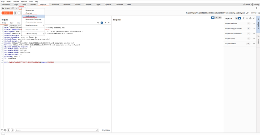
Task: Open the Send button dropdown arrow
Action: click(x=11, y=13)
